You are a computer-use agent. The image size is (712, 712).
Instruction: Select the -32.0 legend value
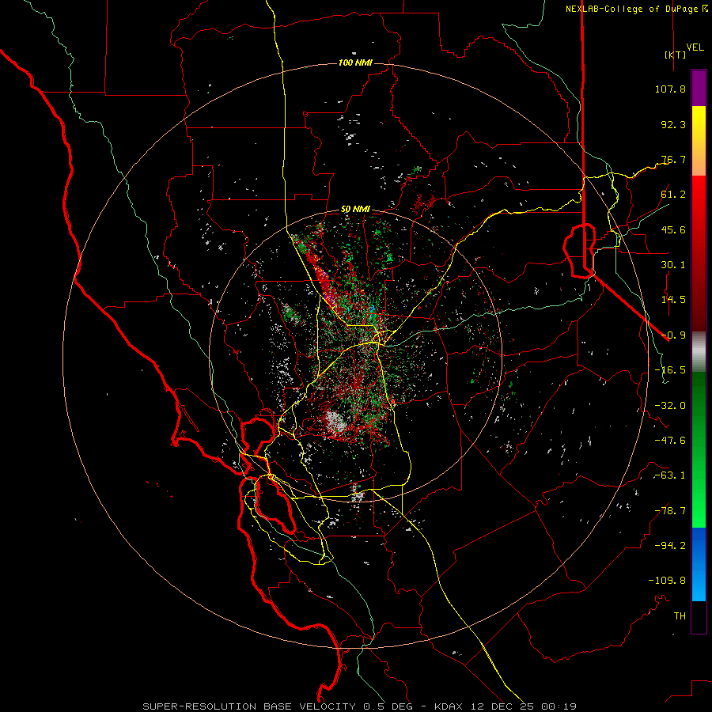[x=670, y=406]
